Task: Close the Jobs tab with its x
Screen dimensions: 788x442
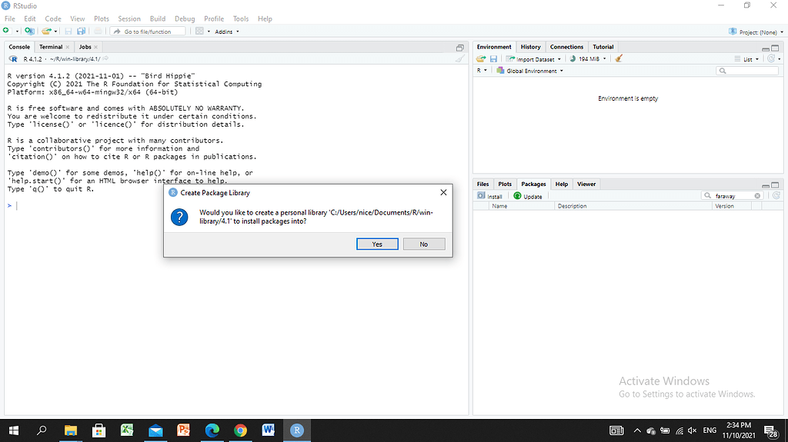Action: (96, 47)
